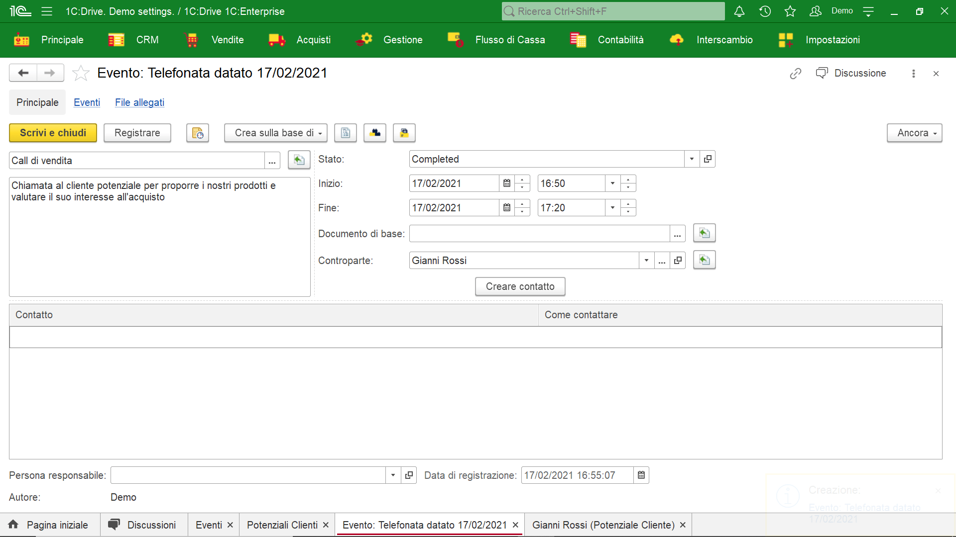Click the copy document icon
956x537 pixels.
click(345, 133)
